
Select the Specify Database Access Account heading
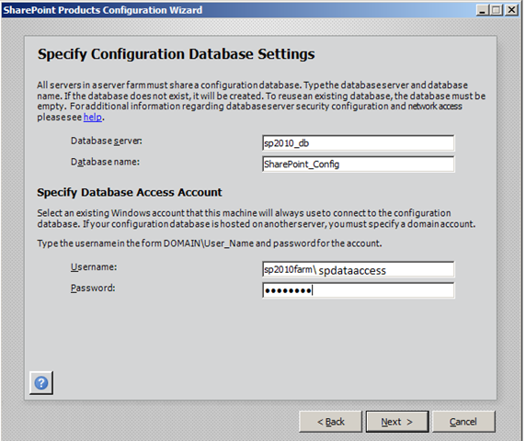click(x=130, y=192)
